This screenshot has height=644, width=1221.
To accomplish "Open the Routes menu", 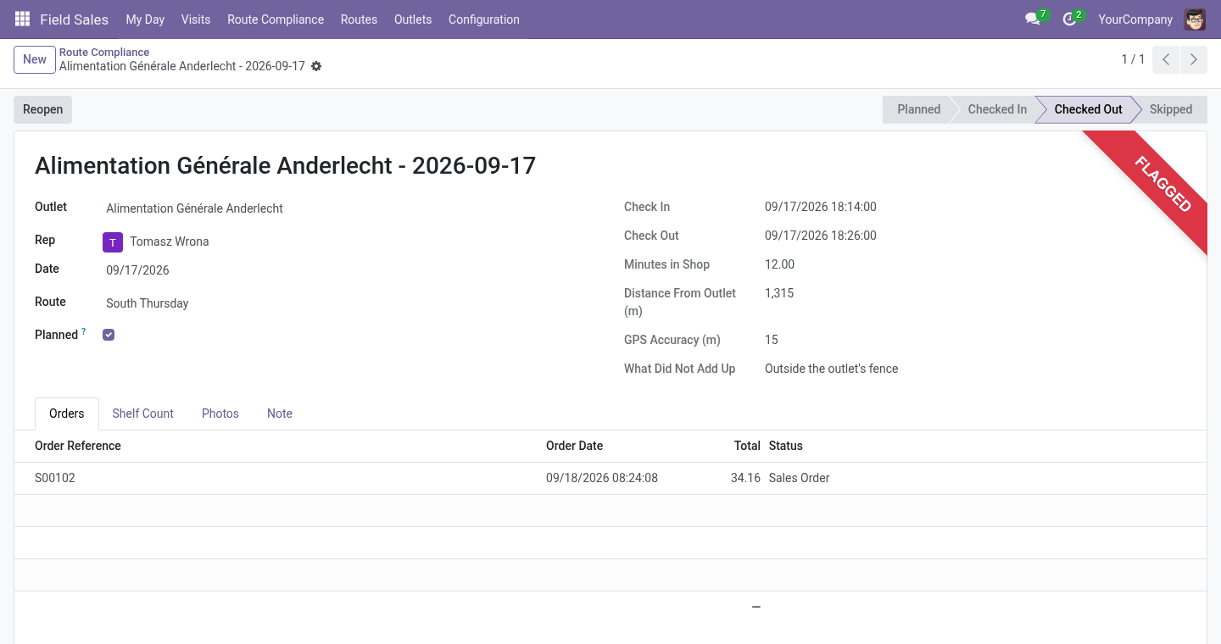I will pos(359,19).
